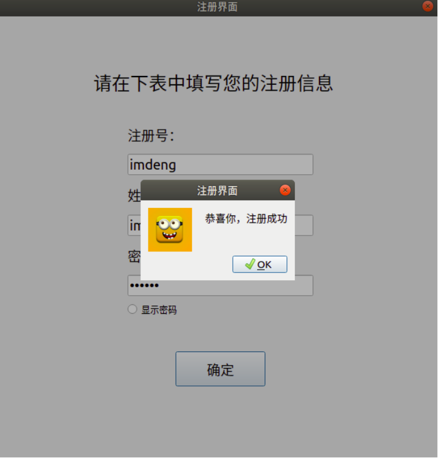Click the yellow minion face image
438x458 pixels.
pyautogui.click(x=170, y=230)
